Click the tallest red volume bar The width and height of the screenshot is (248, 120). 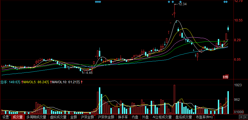pyautogui.click(x=175, y=99)
